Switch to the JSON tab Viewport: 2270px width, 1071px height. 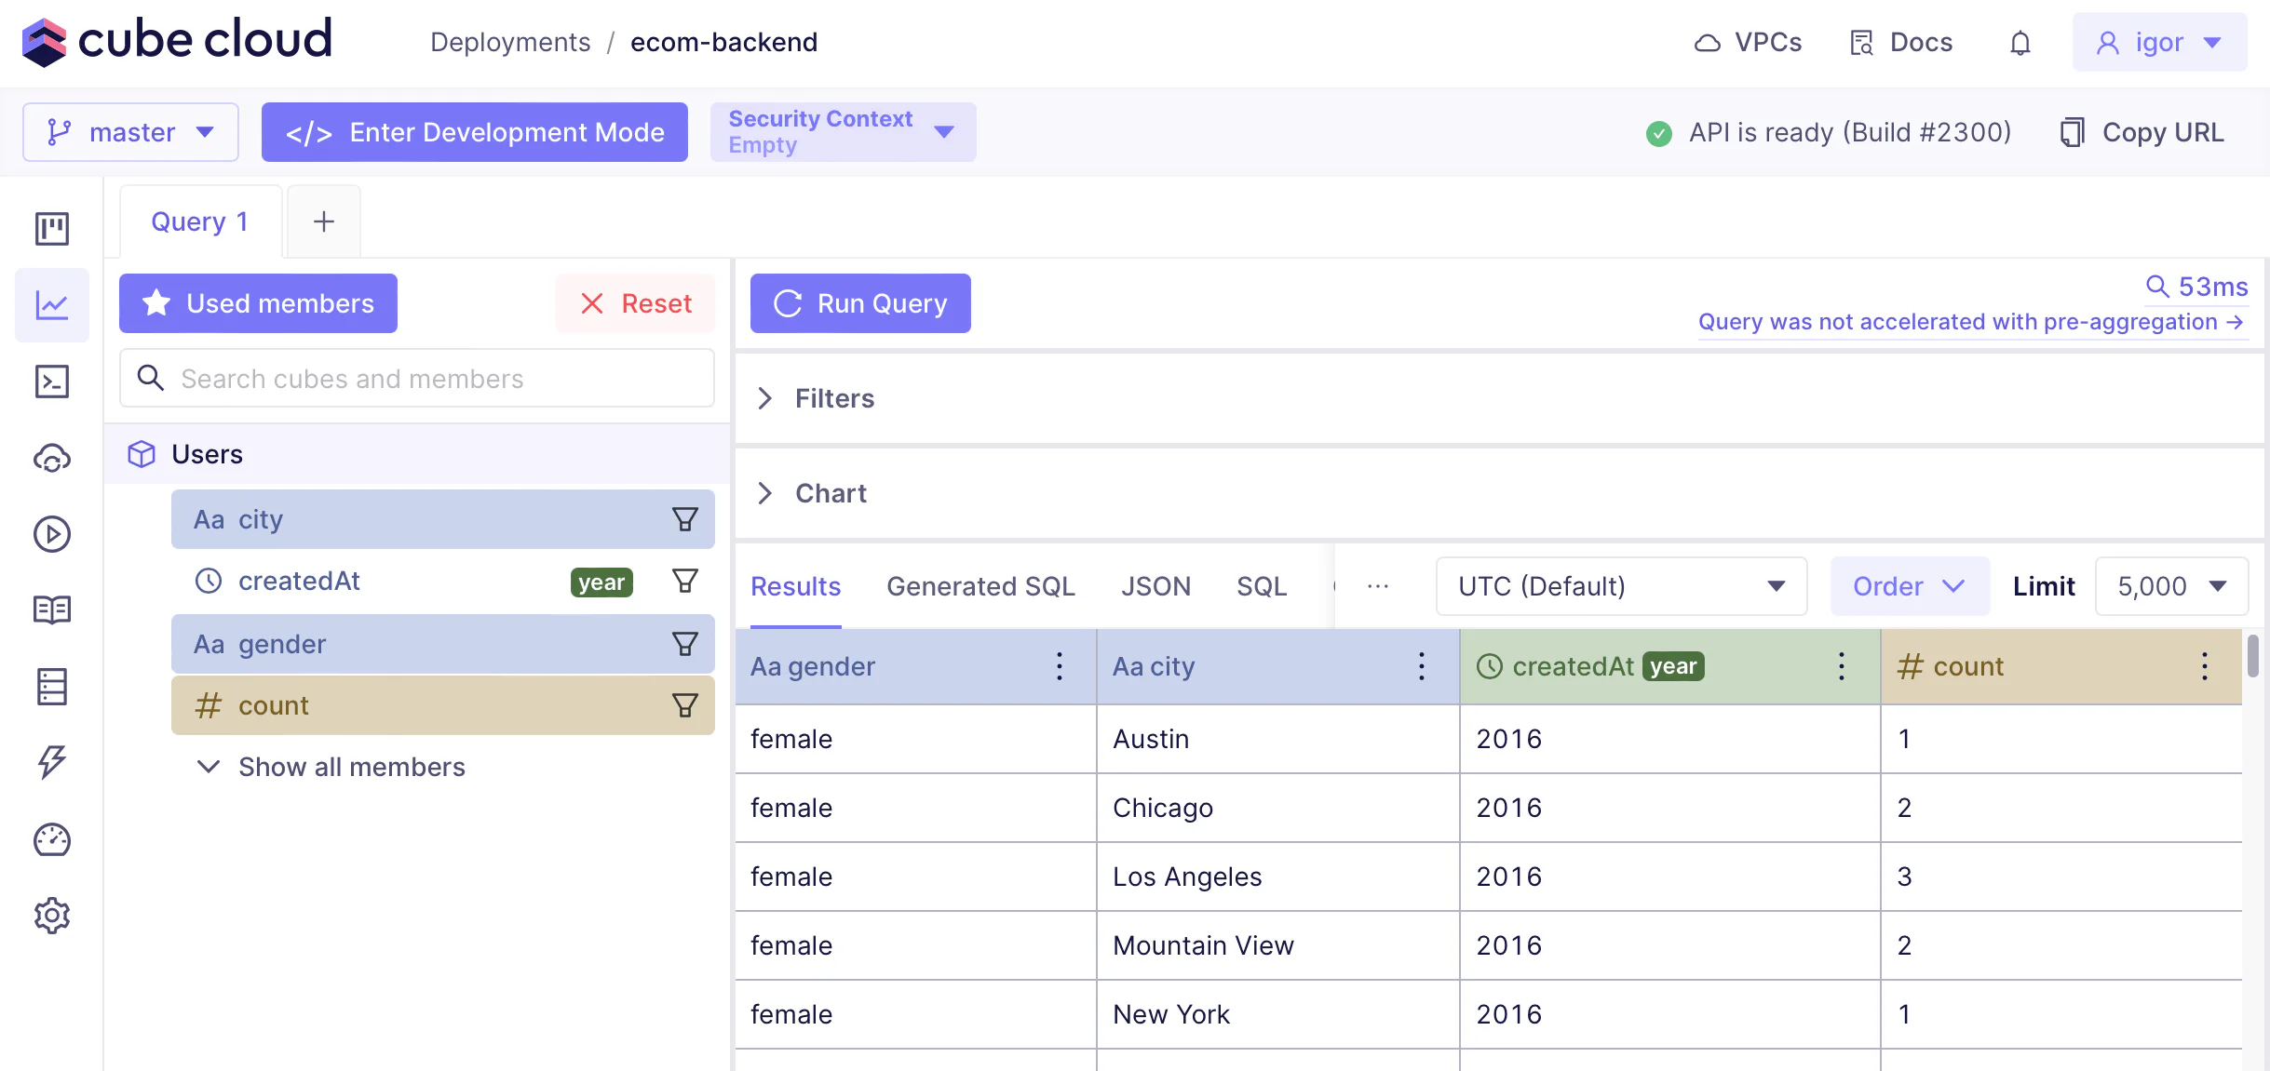pos(1155,586)
